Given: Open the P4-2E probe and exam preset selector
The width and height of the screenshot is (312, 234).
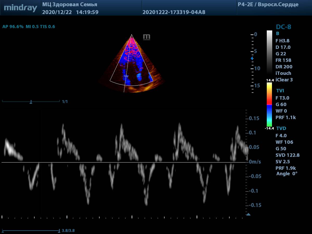Looking at the screenshot, I should pos(268,5).
